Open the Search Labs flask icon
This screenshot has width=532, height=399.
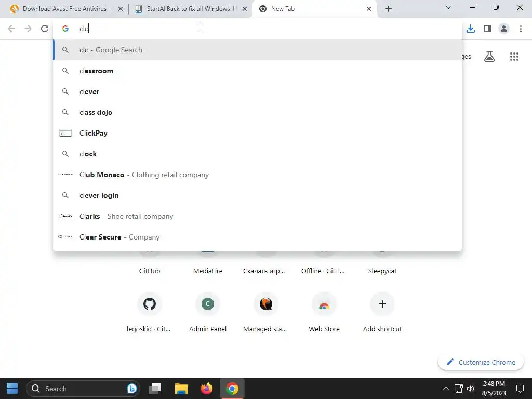point(489,56)
